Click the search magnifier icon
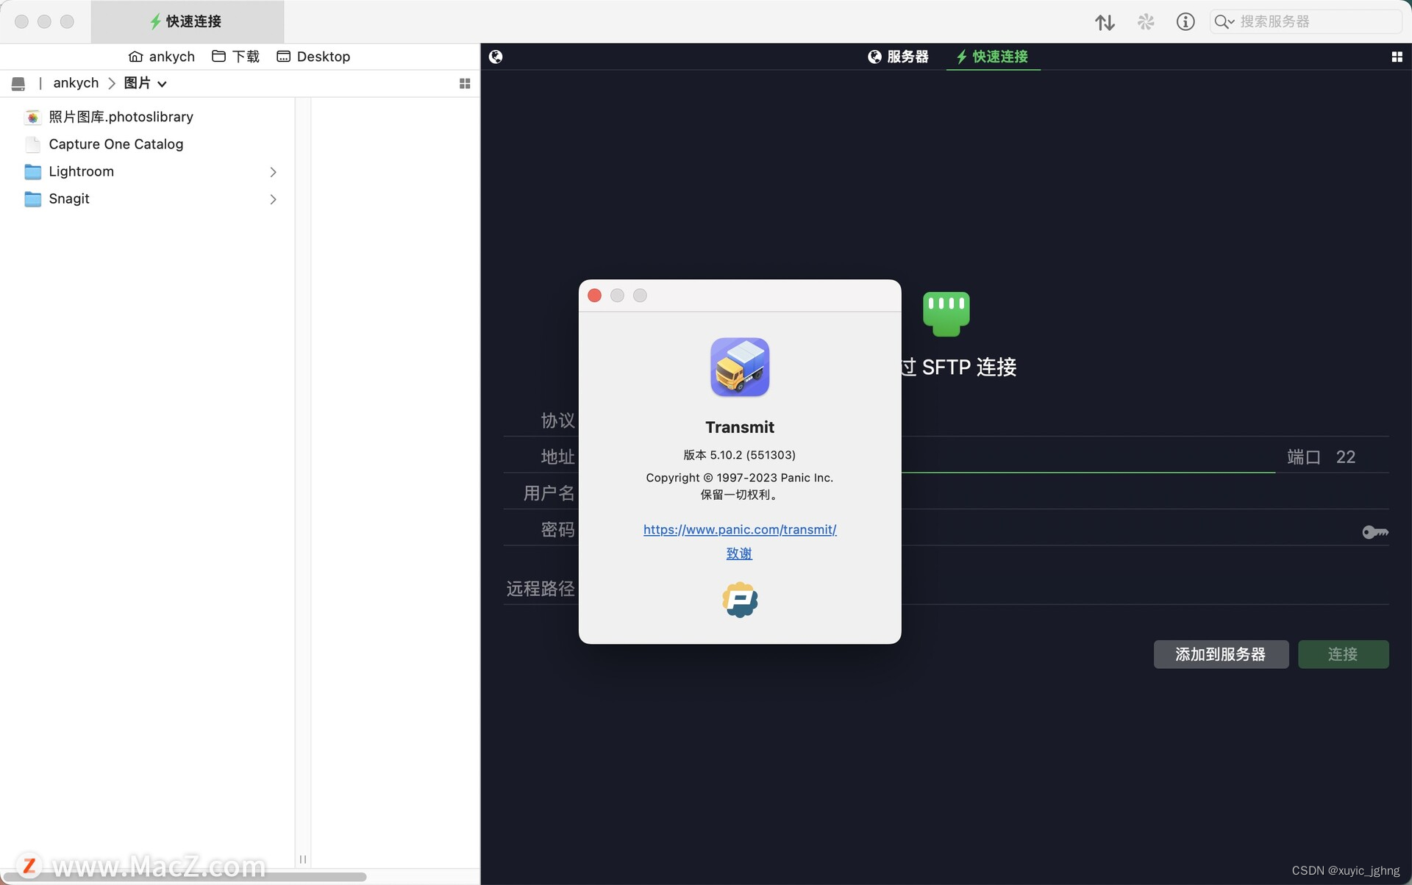This screenshot has height=885, width=1412. coord(1224,22)
